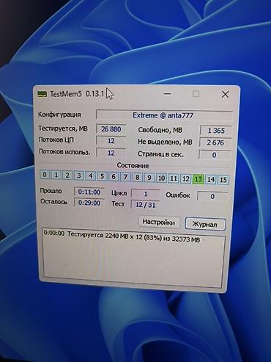Click the Extreme @ anta777 configuration field
This screenshot has height=362, width=271.
click(x=163, y=115)
